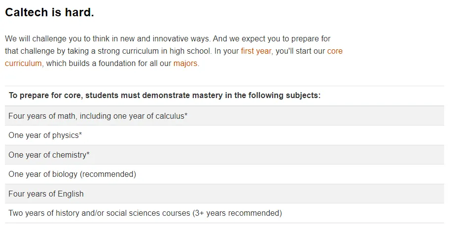Image resolution: width=457 pixels, height=234 pixels.
Task: Select the 'One year of physics' row
Action: [224, 135]
